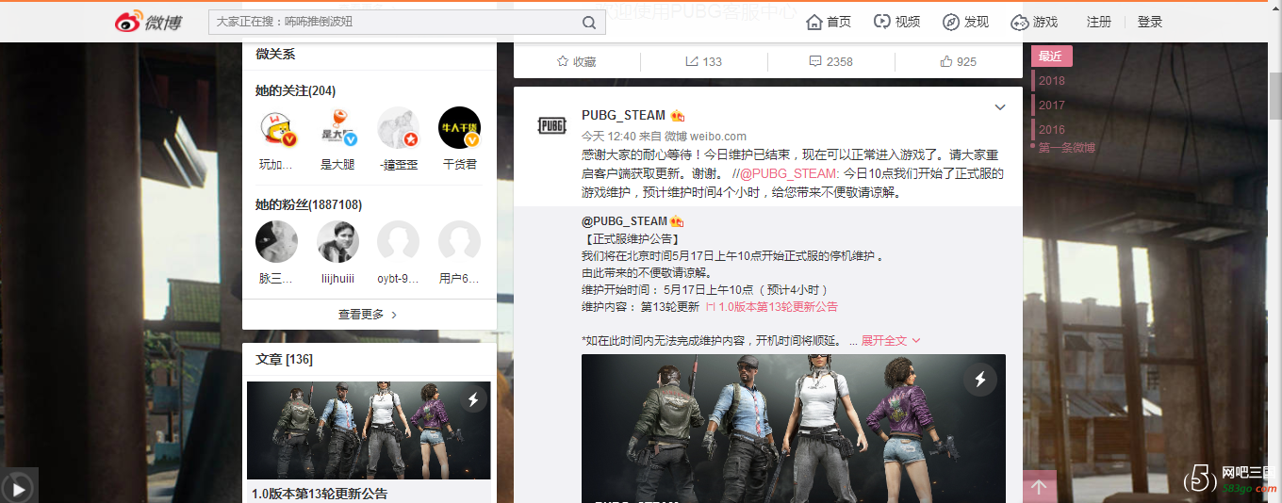This screenshot has height=503, width=1282.
Task: Open the @PUBG_STEAM mention in the post text
Action: click(788, 173)
